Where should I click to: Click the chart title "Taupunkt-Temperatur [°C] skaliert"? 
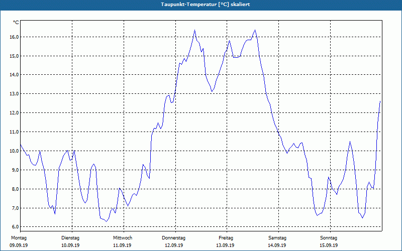pyautogui.click(x=206, y=5)
